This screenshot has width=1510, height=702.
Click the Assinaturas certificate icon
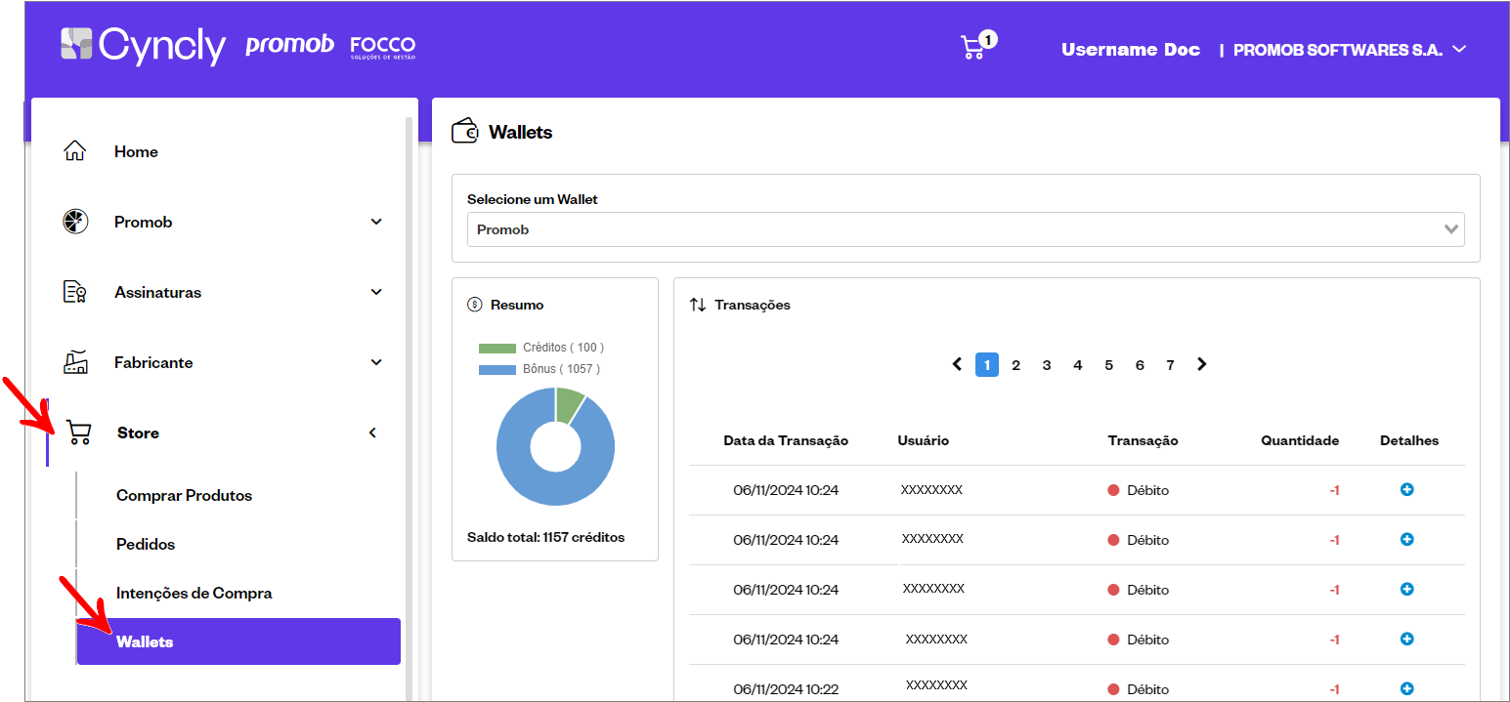(x=75, y=292)
